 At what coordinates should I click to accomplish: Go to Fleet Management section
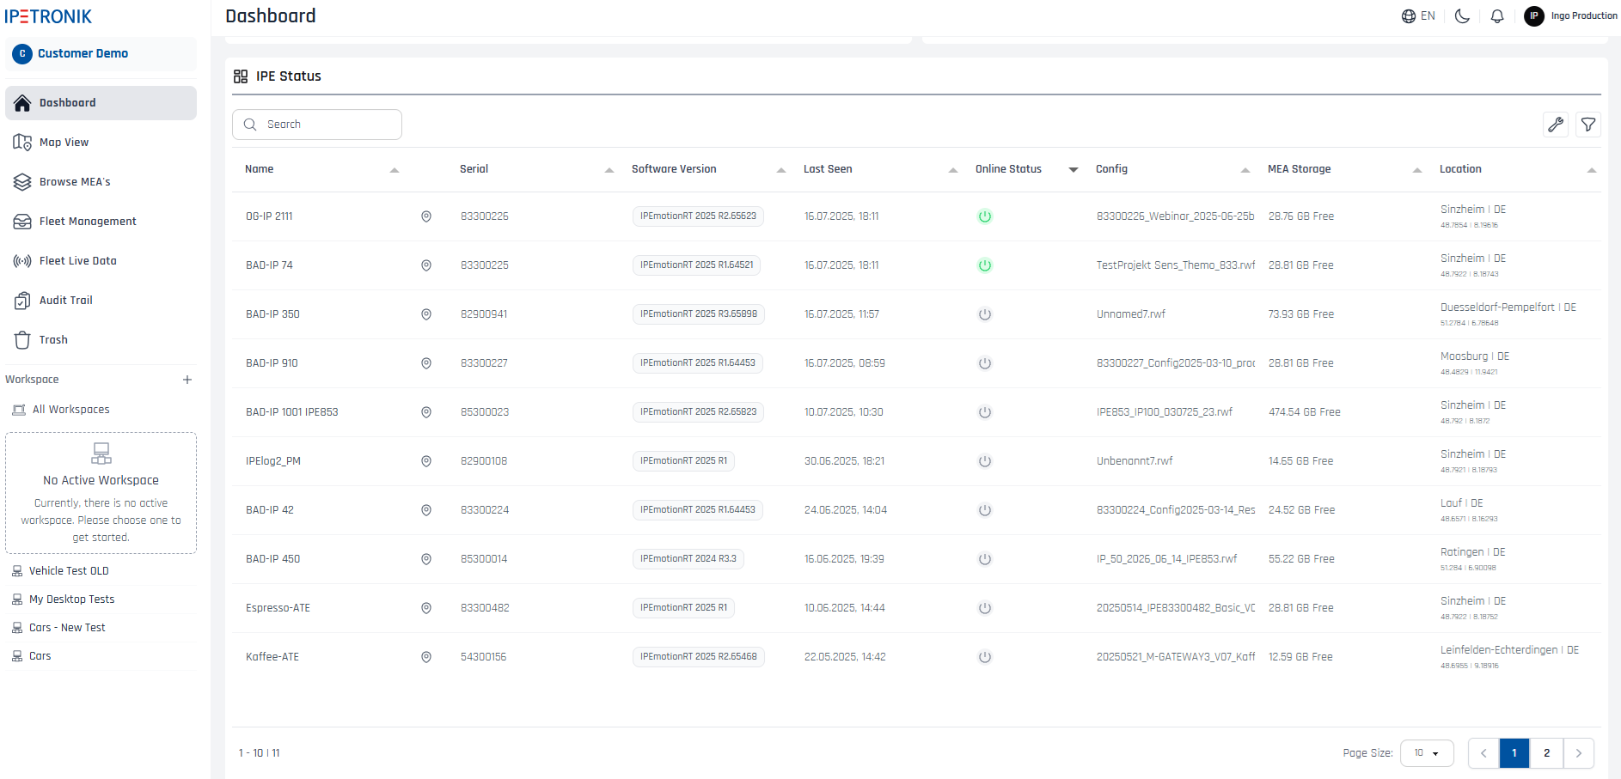pos(87,222)
